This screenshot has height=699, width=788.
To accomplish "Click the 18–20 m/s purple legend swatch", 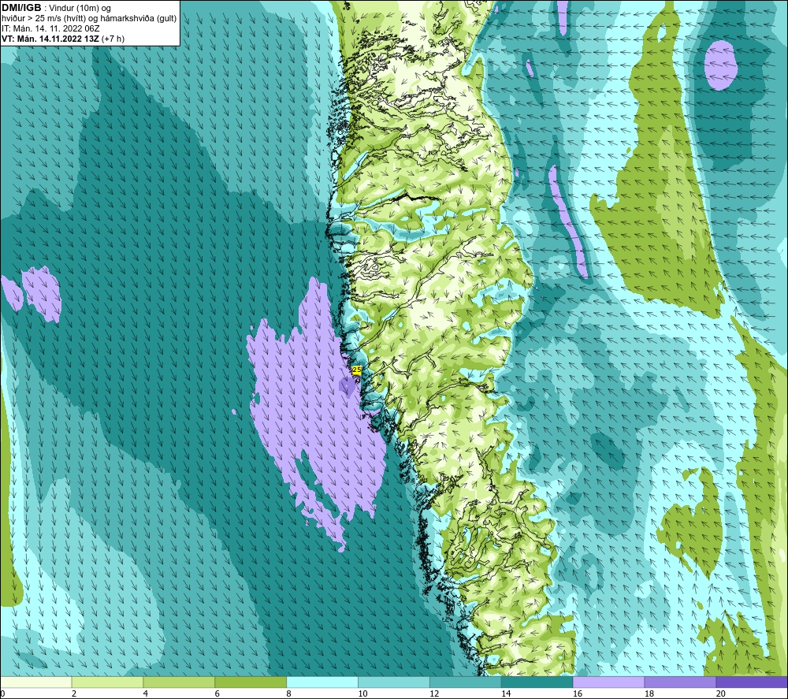I will 681,682.
